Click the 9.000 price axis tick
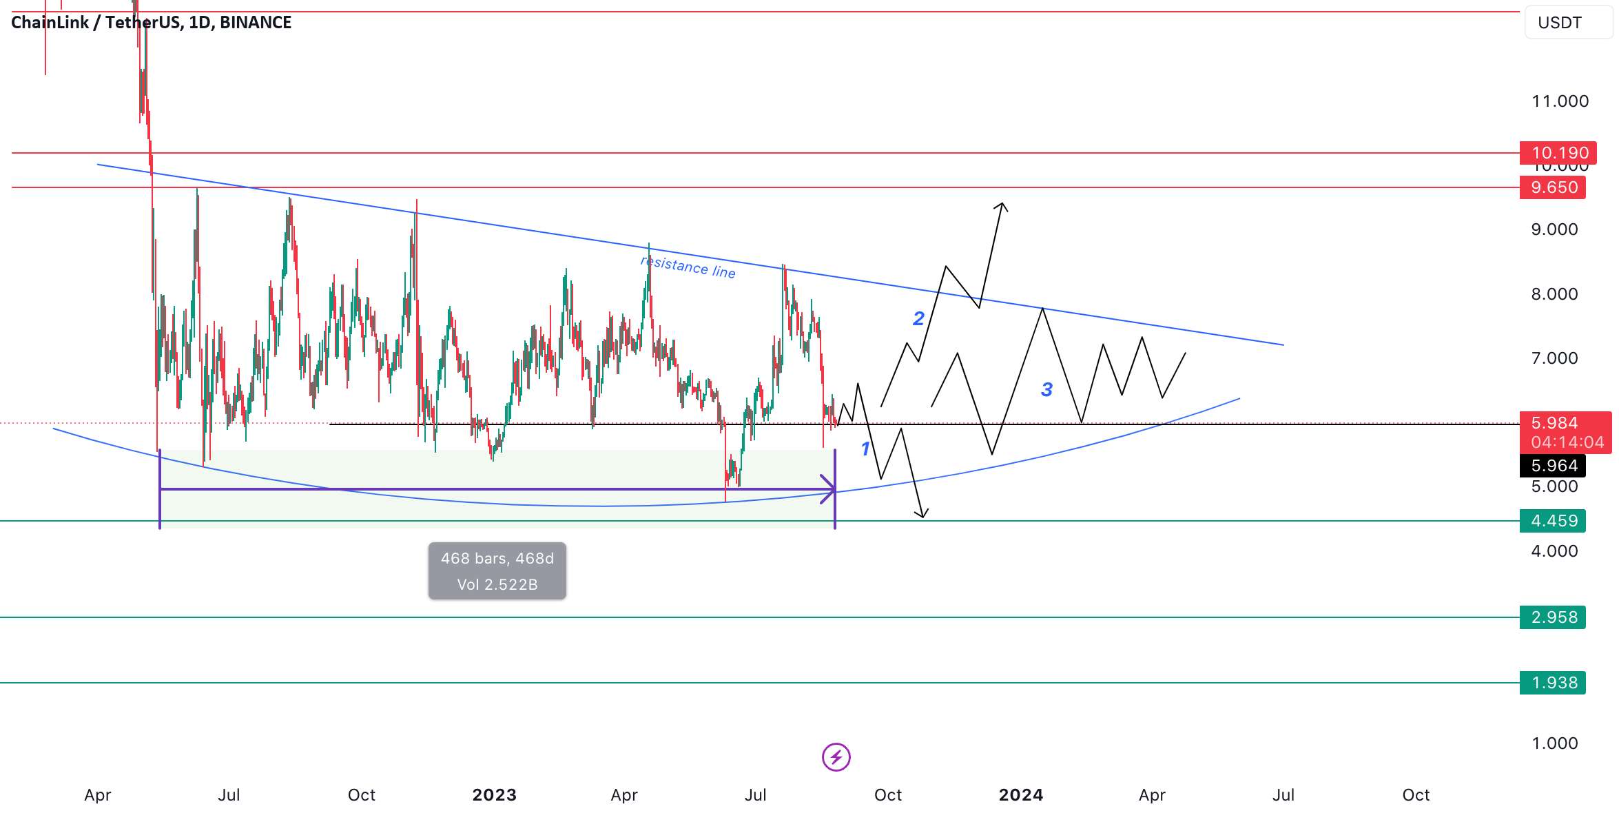 pyautogui.click(x=1554, y=229)
